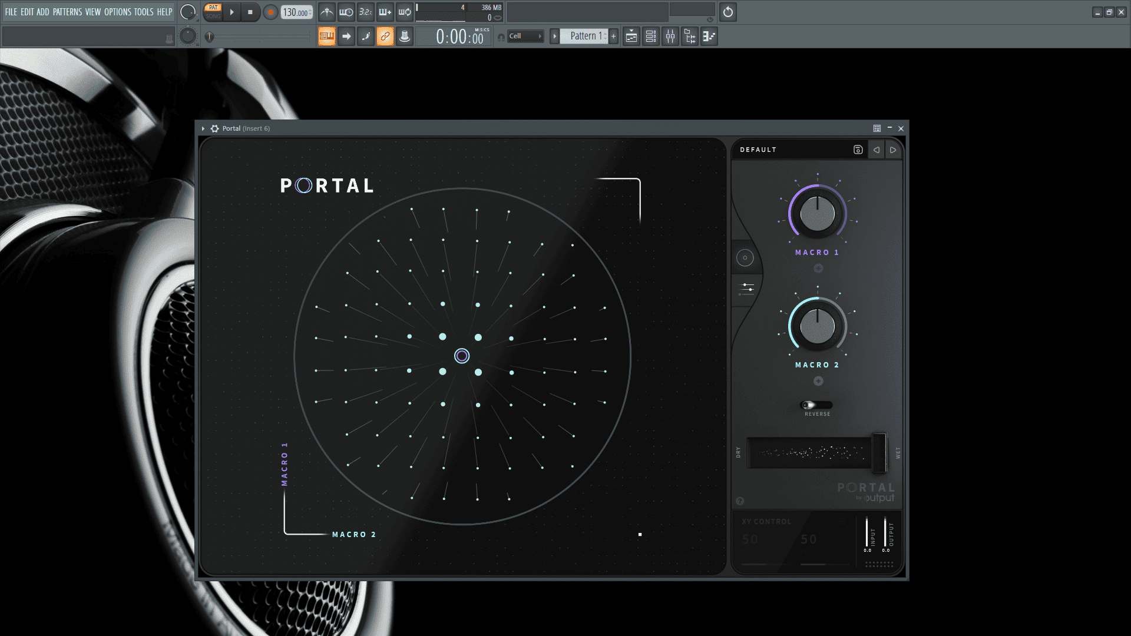The width and height of the screenshot is (1131, 636).
Task: Click the Macro 2 knob
Action: tap(818, 326)
